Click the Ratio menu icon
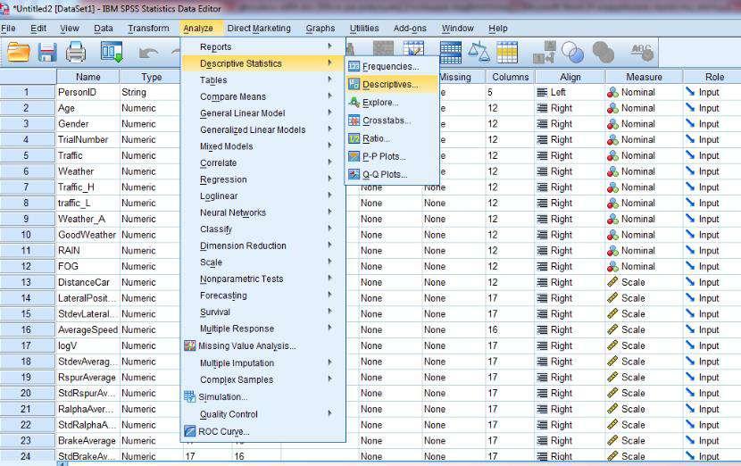This screenshot has width=741, height=466. (354, 138)
